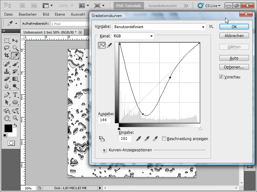Open the Bearbeiten menu
This screenshot has width=257, height=192.
click(28, 14)
